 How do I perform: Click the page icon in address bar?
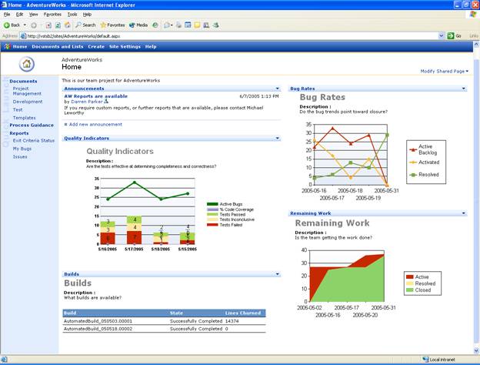(23, 36)
